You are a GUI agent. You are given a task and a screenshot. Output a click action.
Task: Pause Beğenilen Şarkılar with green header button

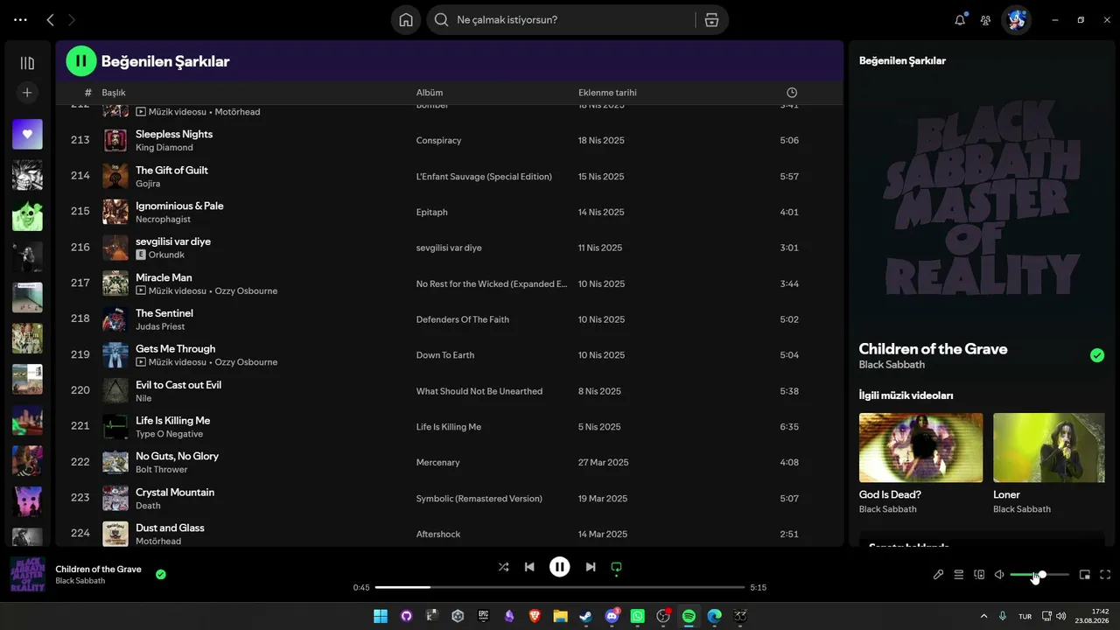pyautogui.click(x=81, y=61)
